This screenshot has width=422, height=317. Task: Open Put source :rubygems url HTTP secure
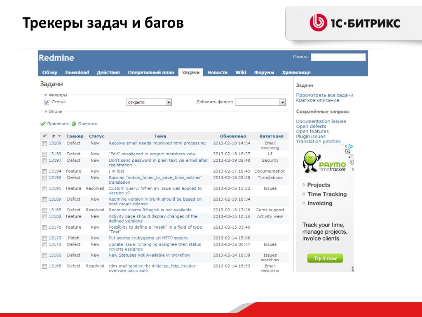click(x=148, y=238)
